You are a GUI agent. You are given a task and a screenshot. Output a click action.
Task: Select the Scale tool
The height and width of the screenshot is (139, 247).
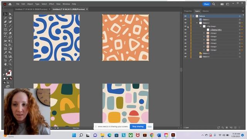click(10, 37)
